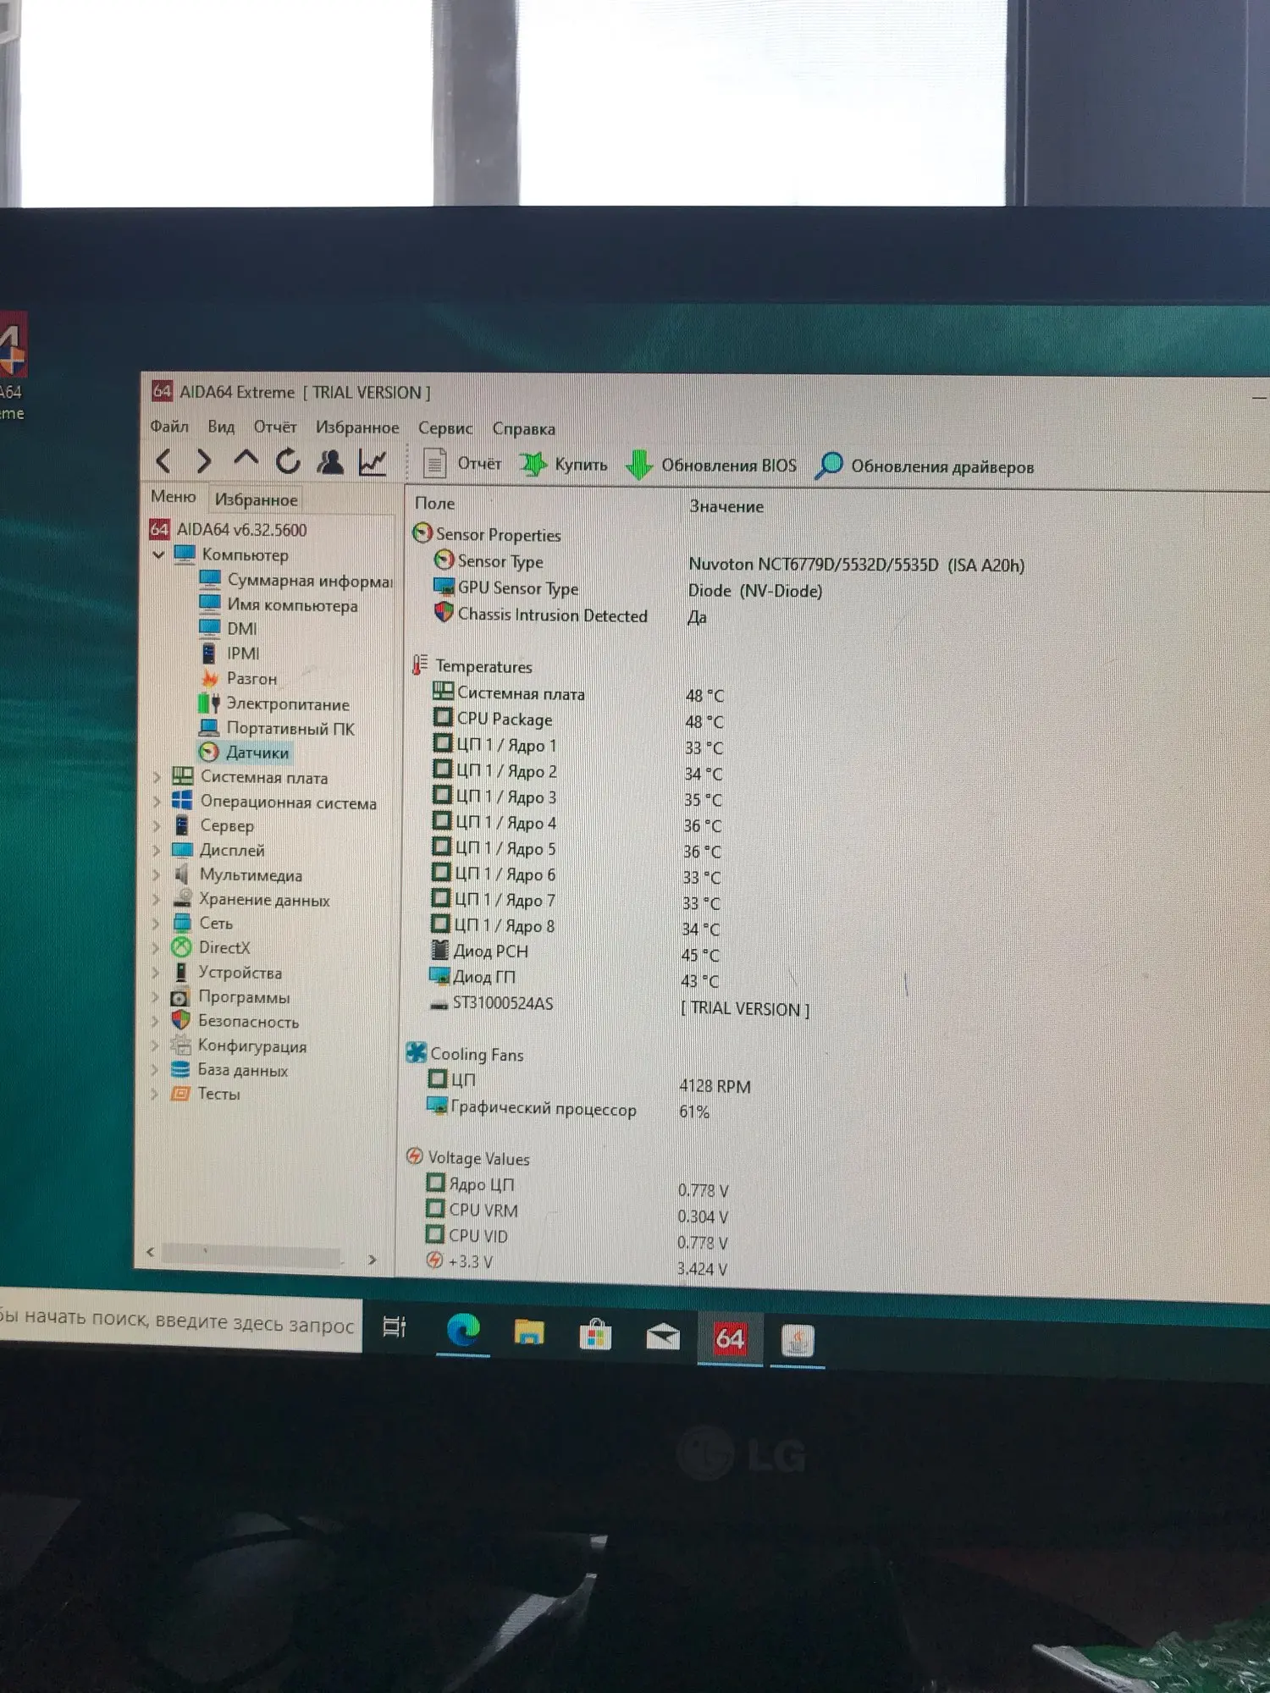Click the Поле column header

click(x=435, y=503)
